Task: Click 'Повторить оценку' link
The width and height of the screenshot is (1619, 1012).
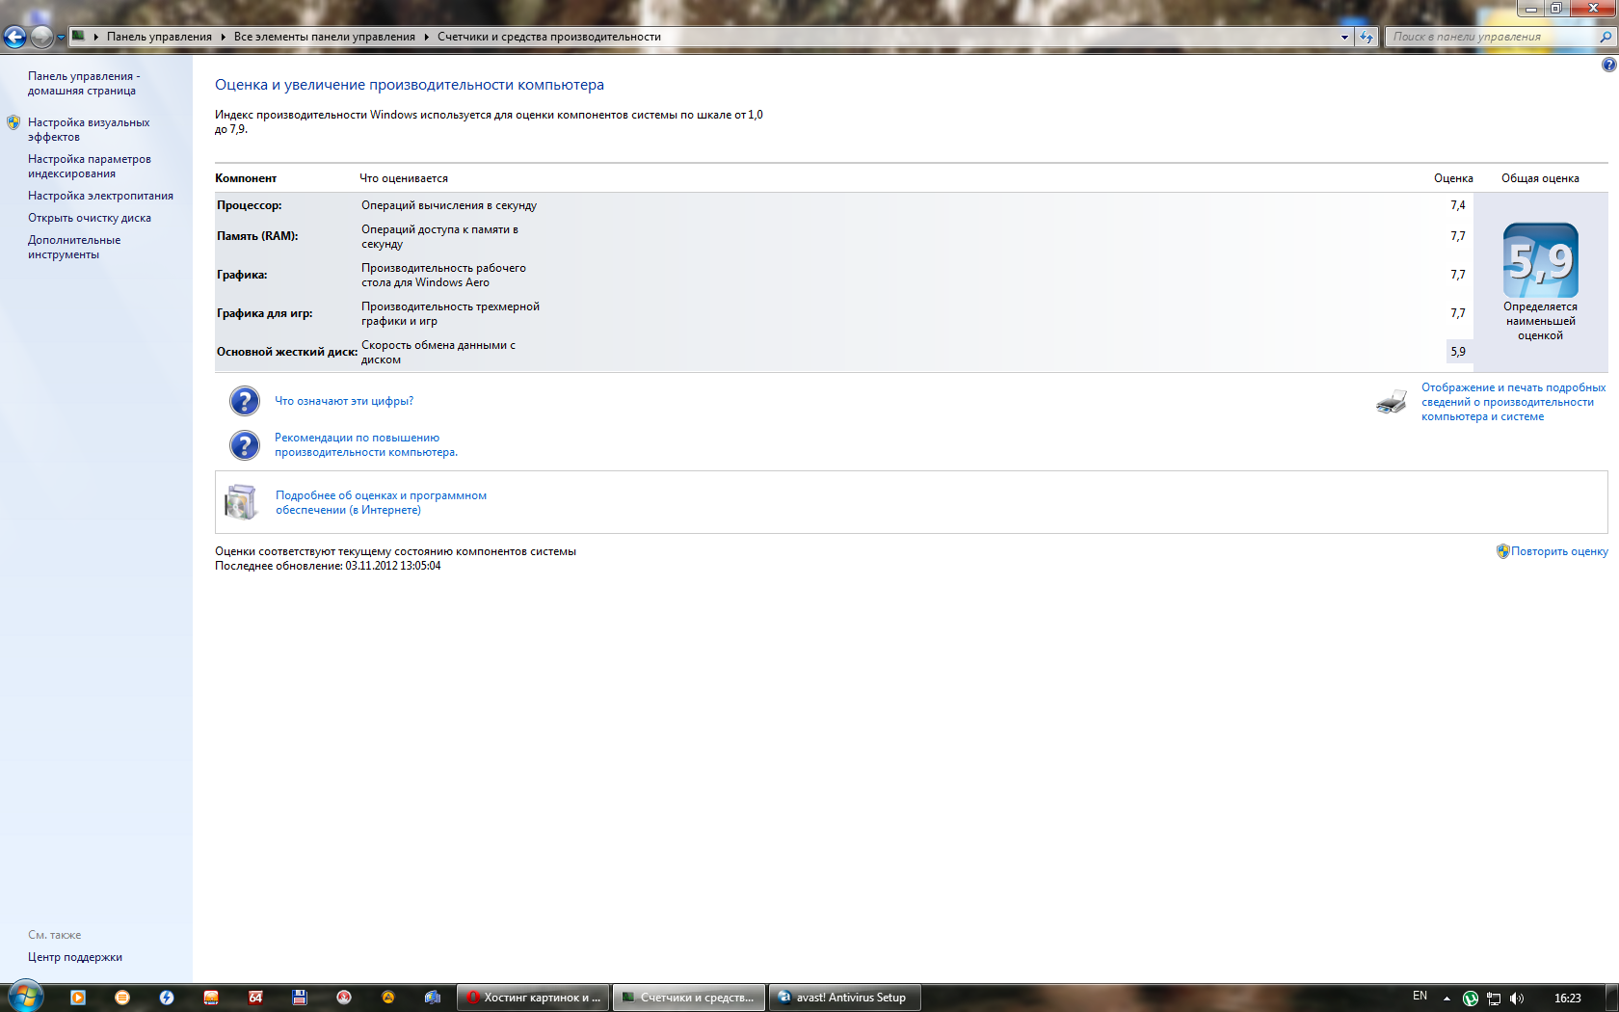Action: (x=1558, y=551)
